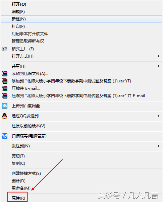Choose 还原以前的版本(V)

coord(29,126)
